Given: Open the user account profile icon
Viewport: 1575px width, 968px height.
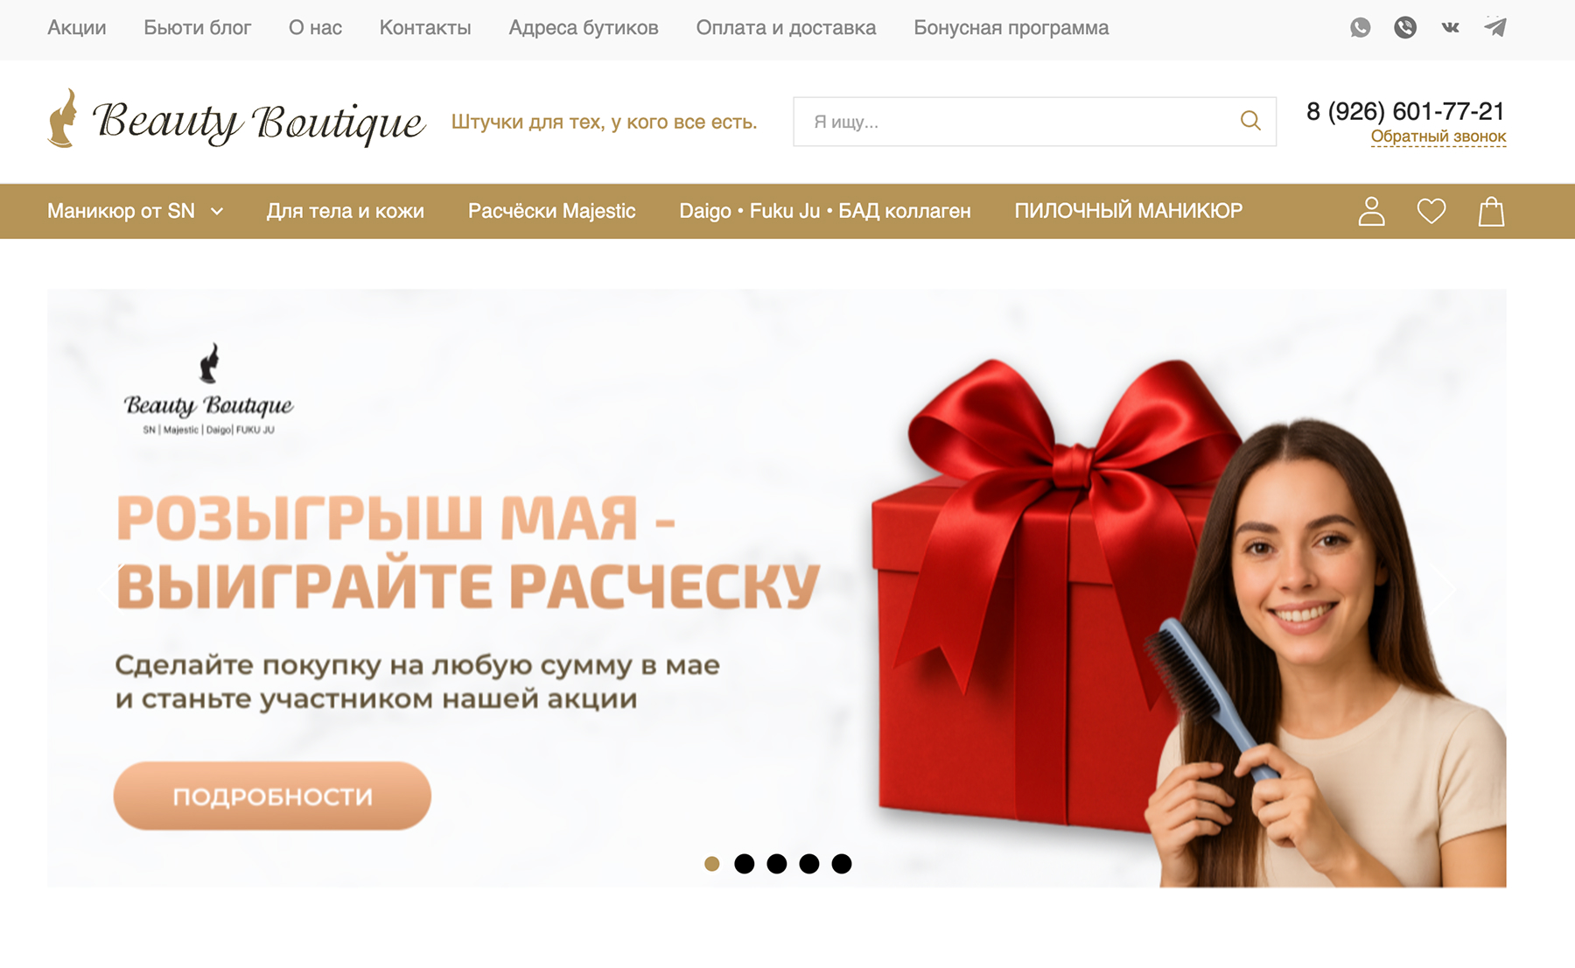Looking at the screenshot, I should 1371,211.
